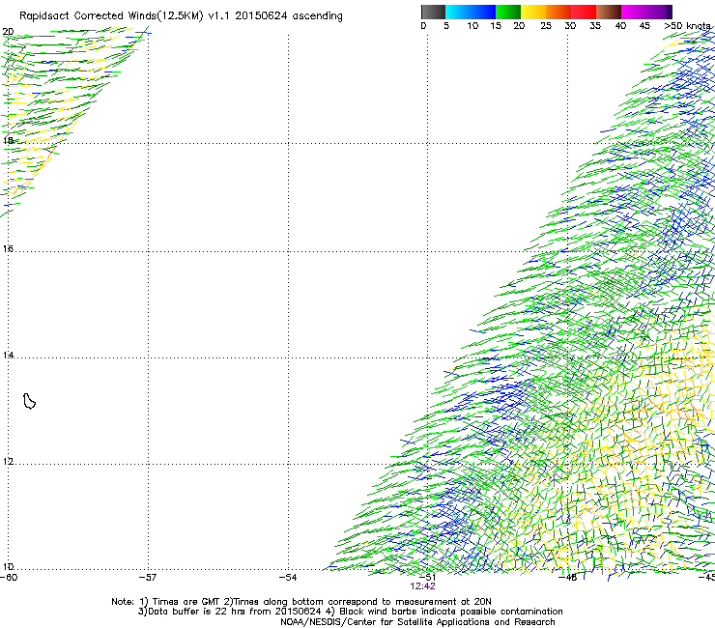Click the latitude label 12
The height and width of the screenshot is (628, 715).
point(8,462)
